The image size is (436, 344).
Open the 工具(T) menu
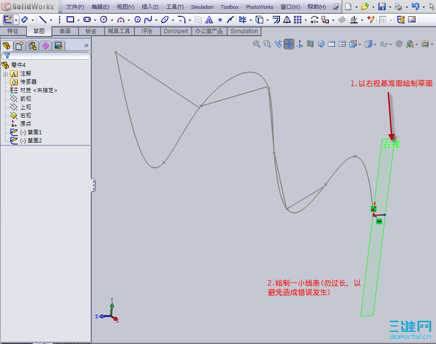175,7
